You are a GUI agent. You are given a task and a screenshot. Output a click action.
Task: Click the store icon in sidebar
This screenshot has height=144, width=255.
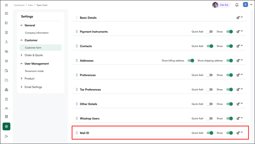click(x=6, y=117)
